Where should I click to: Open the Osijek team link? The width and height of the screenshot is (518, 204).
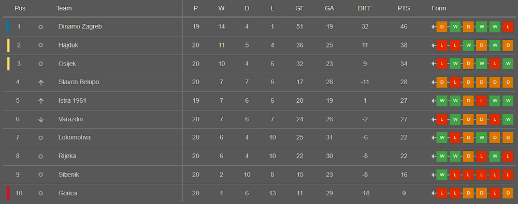tap(67, 64)
